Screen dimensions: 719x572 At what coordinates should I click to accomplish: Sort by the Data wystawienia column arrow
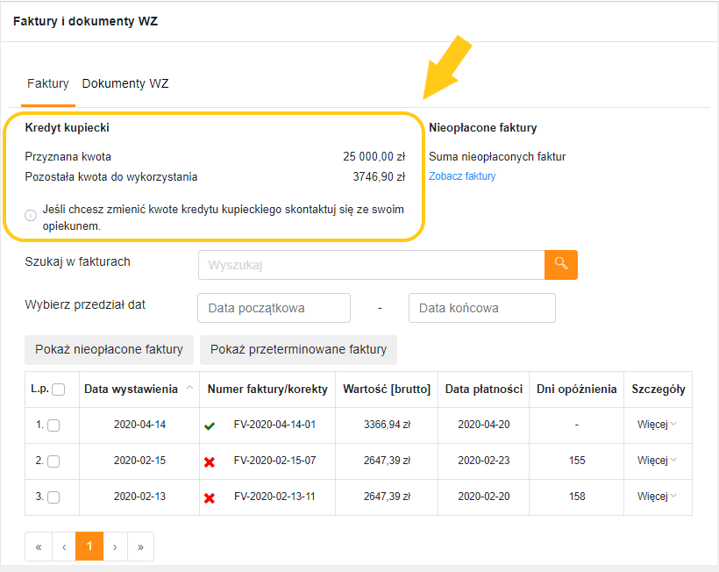(x=189, y=388)
